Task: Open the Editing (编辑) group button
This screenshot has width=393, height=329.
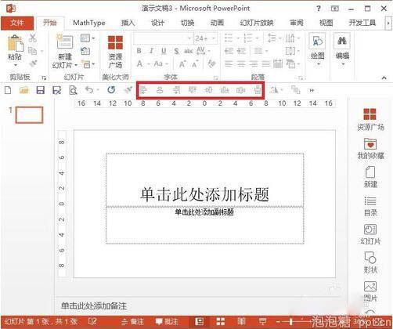Action: 342,50
